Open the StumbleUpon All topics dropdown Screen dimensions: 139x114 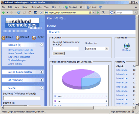82,7
